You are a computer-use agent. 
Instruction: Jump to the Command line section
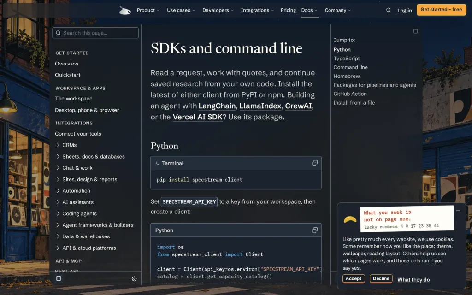350,67
